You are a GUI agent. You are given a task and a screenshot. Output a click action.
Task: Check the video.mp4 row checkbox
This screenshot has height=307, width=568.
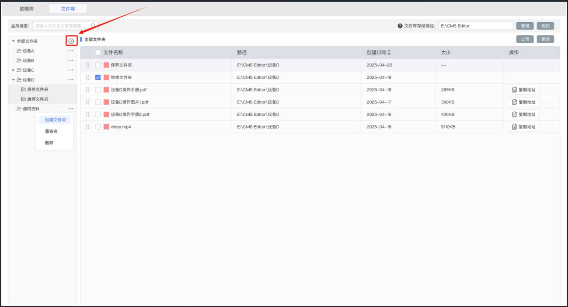(x=98, y=127)
